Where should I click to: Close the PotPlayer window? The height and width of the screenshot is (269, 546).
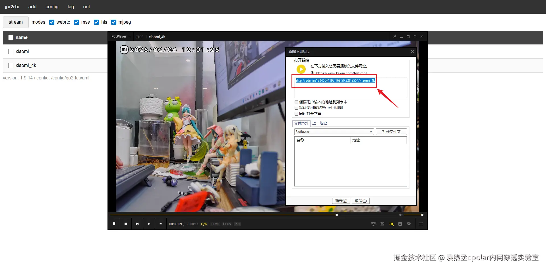click(x=422, y=36)
